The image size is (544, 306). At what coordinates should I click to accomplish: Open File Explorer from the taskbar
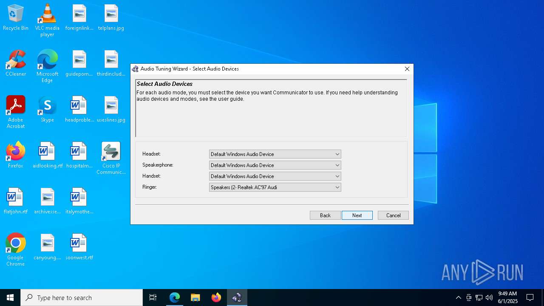pyautogui.click(x=195, y=297)
